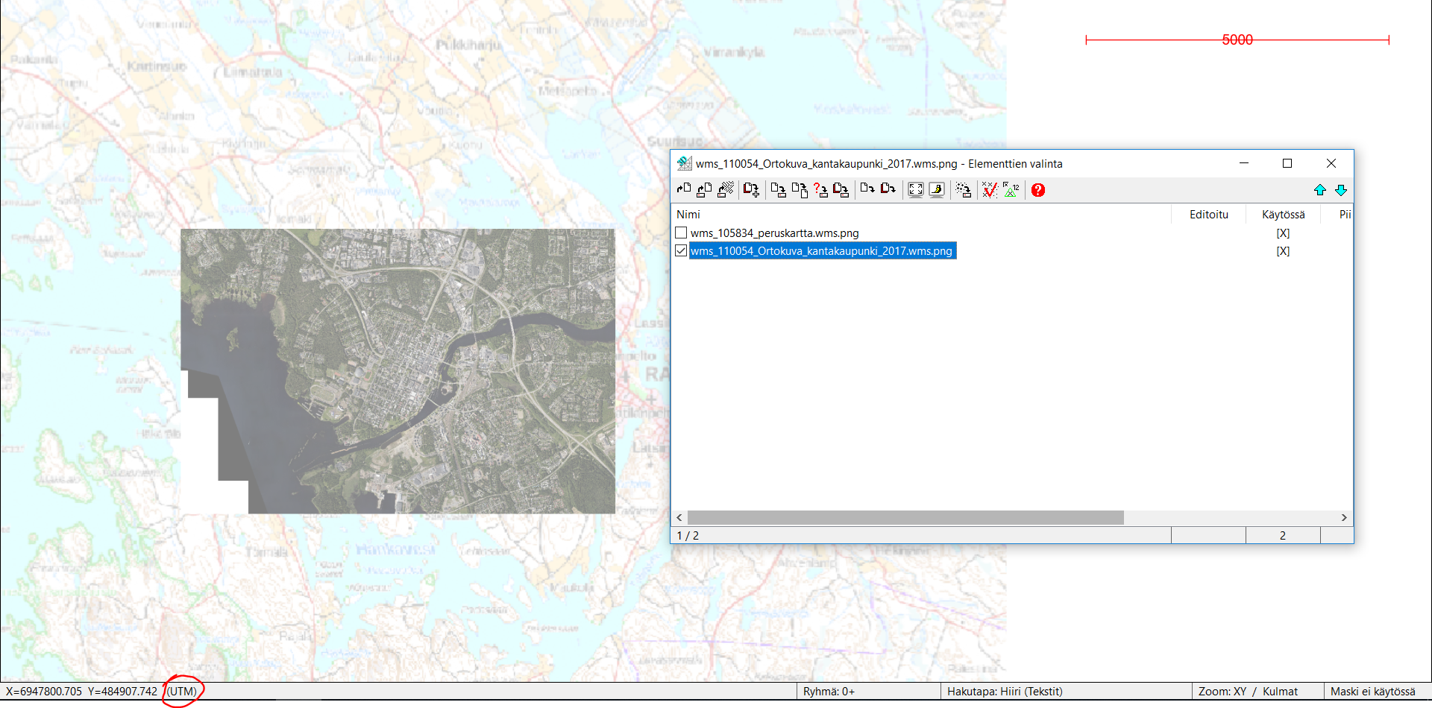The image size is (1432, 708).
Task: Click the red question mark help icon
Action: click(x=1037, y=190)
